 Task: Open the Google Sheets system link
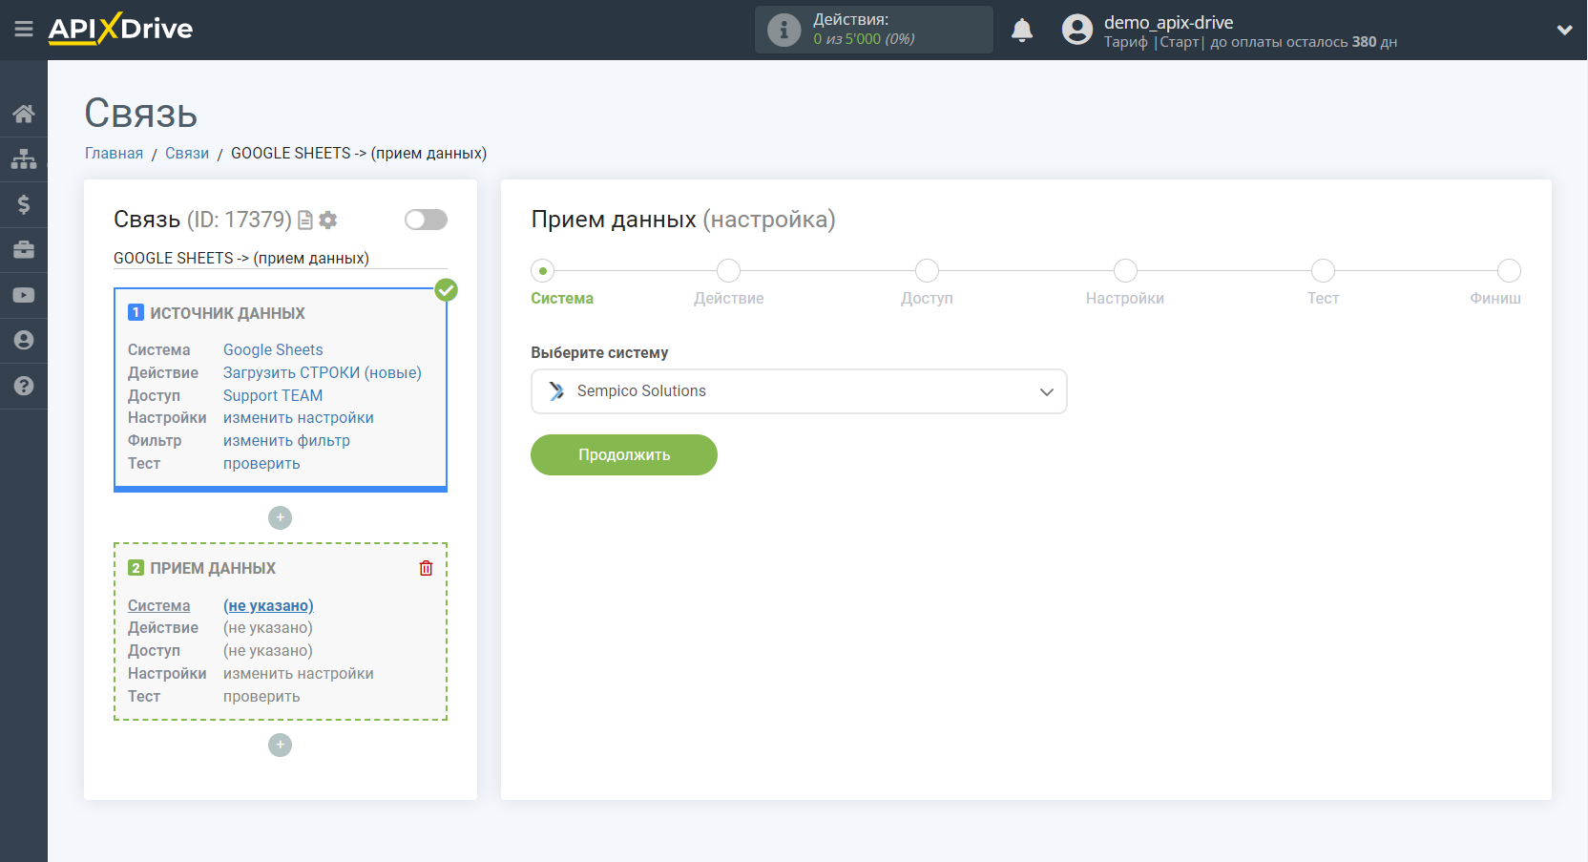(x=273, y=350)
